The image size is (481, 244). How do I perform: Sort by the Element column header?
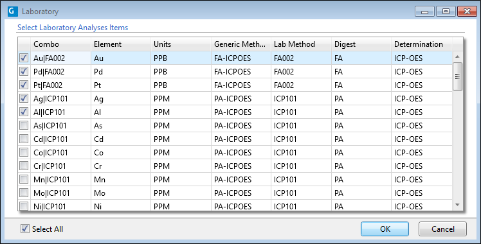[121, 44]
